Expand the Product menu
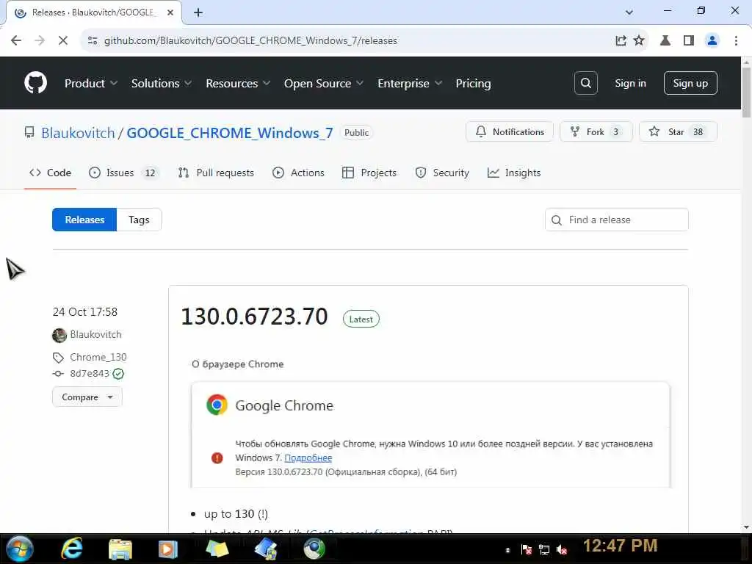The image size is (752, 564). (x=90, y=84)
